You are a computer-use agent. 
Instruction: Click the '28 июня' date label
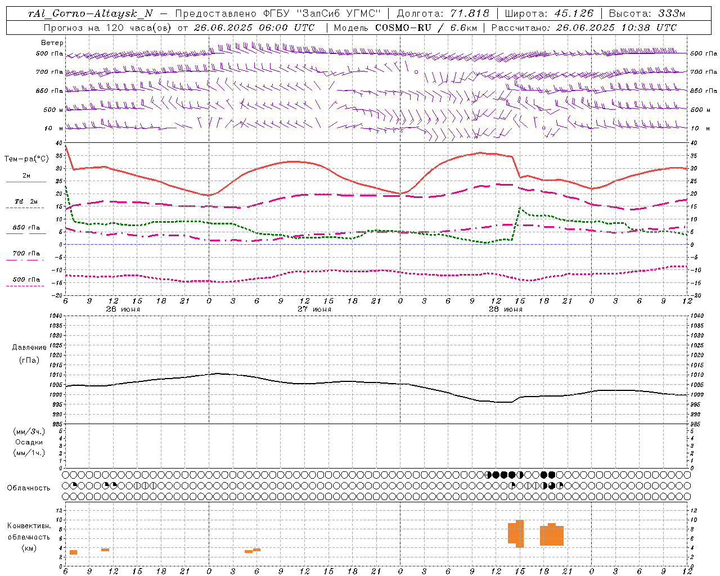coord(506,309)
